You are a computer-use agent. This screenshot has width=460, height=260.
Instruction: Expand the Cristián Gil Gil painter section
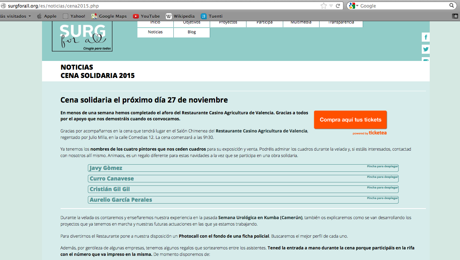point(243,189)
